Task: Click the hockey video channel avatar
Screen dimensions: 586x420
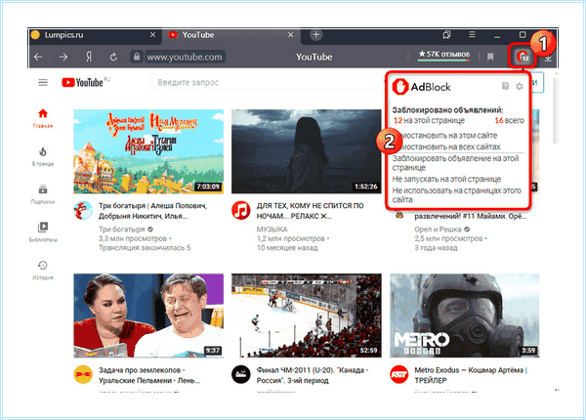Action: 241,375
